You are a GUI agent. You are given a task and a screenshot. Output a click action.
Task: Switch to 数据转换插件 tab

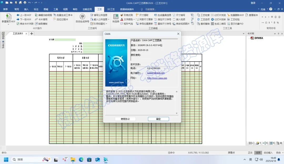pyautogui.click(x=127, y=9)
